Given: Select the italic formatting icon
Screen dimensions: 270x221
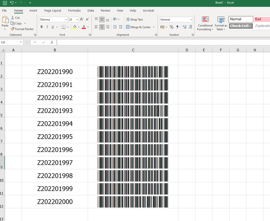Looking at the screenshot, I should (47, 27).
